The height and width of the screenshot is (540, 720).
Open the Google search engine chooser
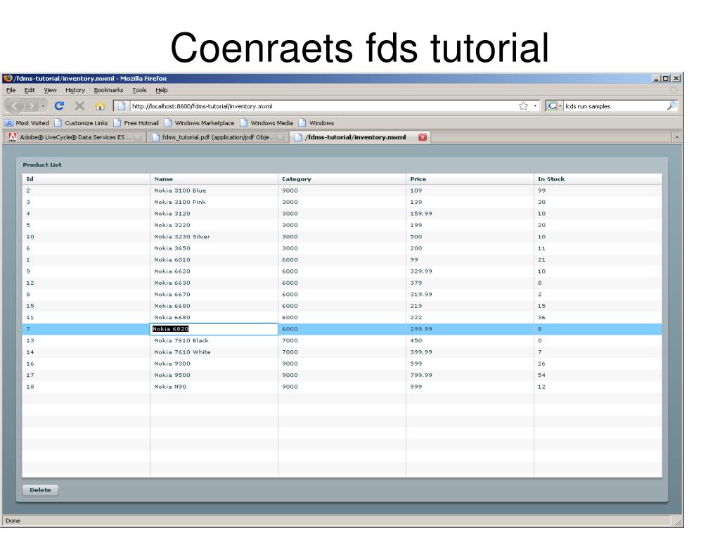(554, 106)
